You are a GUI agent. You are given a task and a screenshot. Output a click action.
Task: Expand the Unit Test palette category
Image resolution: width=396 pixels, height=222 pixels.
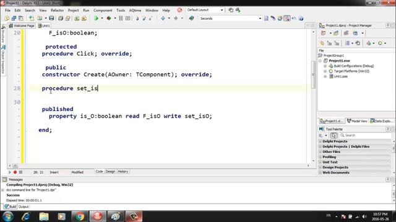321,162
